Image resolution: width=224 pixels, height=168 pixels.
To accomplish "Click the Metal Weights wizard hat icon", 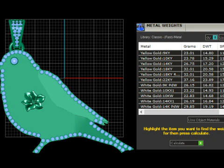I will (x=140, y=28).
